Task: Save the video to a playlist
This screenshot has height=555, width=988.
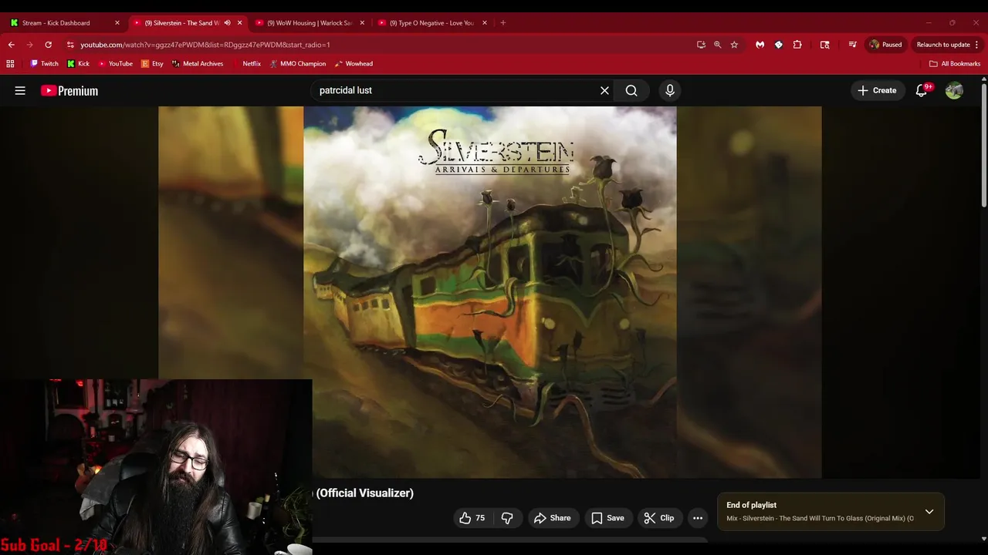Action: (607, 518)
